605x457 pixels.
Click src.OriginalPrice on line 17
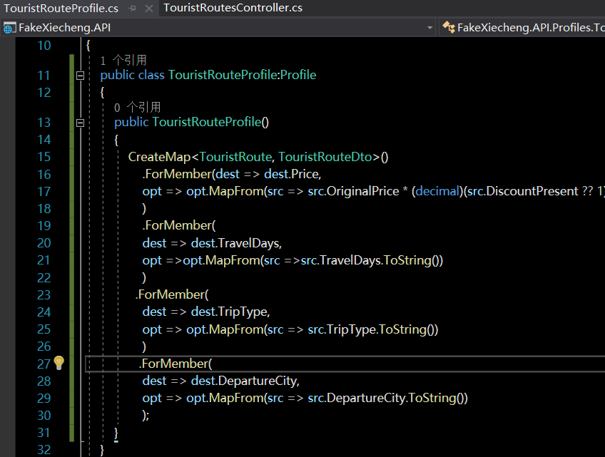[x=353, y=191]
